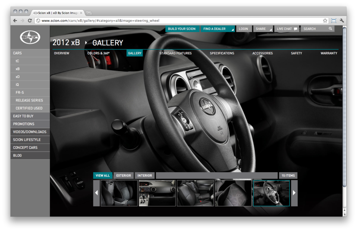Show previous gallery thumbnails with left arrow
This screenshot has width=357, height=231.
point(96,193)
